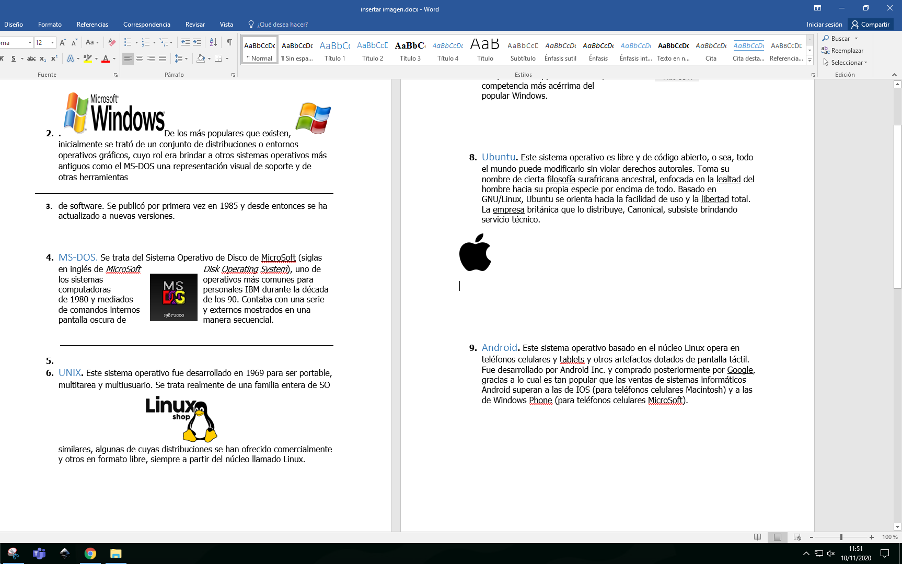Shrink the font size with the smaller A icon
Screen dimensions: 902x564
[74, 42]
